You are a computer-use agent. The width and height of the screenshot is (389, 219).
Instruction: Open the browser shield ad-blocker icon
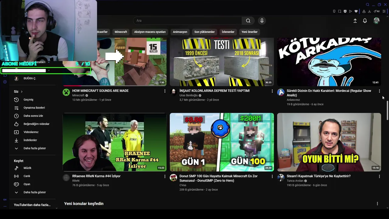tap(345, 11)
